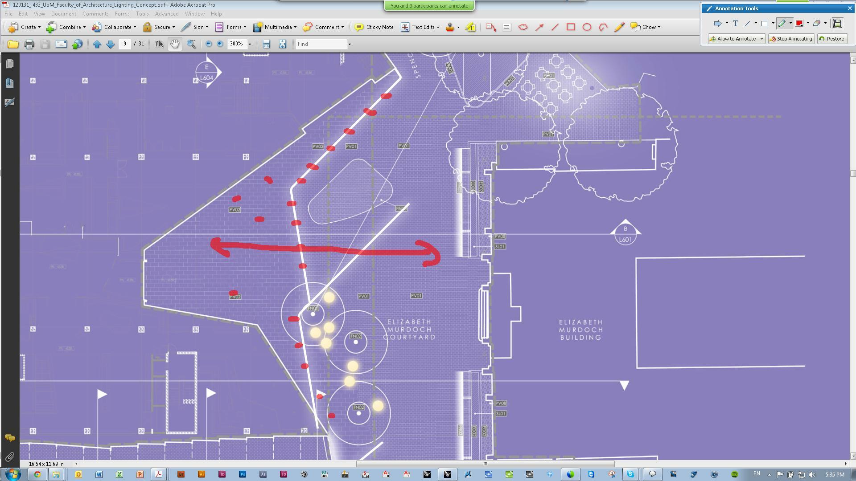Expand the Allow to Annotate dropdown
Screen dimensions: 856x481
(761, 39)
